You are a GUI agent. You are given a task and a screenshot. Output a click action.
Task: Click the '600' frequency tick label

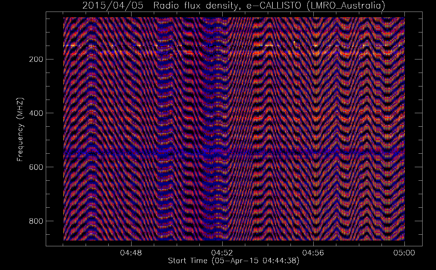(36, 167)
